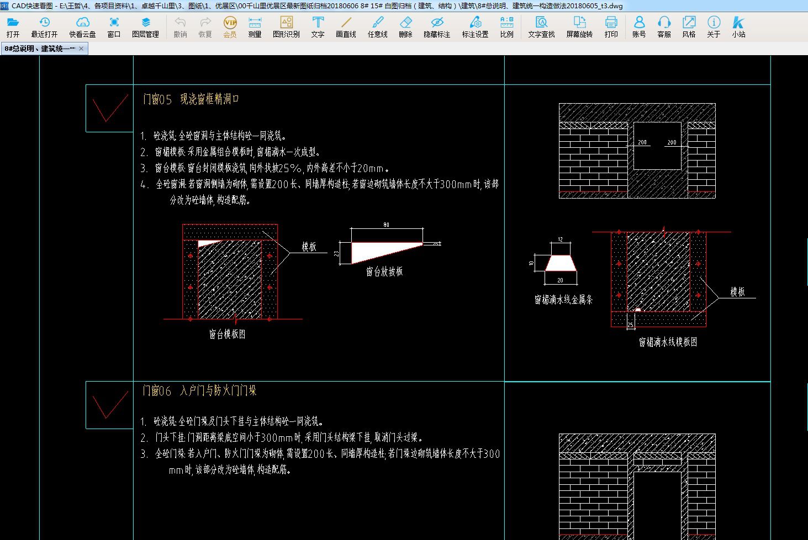This screenshot has width=808, height=540.
Task: Open 图层管理 layer manager
Action: coord(145,27)
